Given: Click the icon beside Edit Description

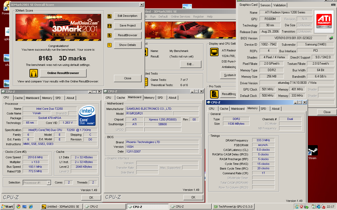Looking at the screenshot, I should tap(110, 16).
